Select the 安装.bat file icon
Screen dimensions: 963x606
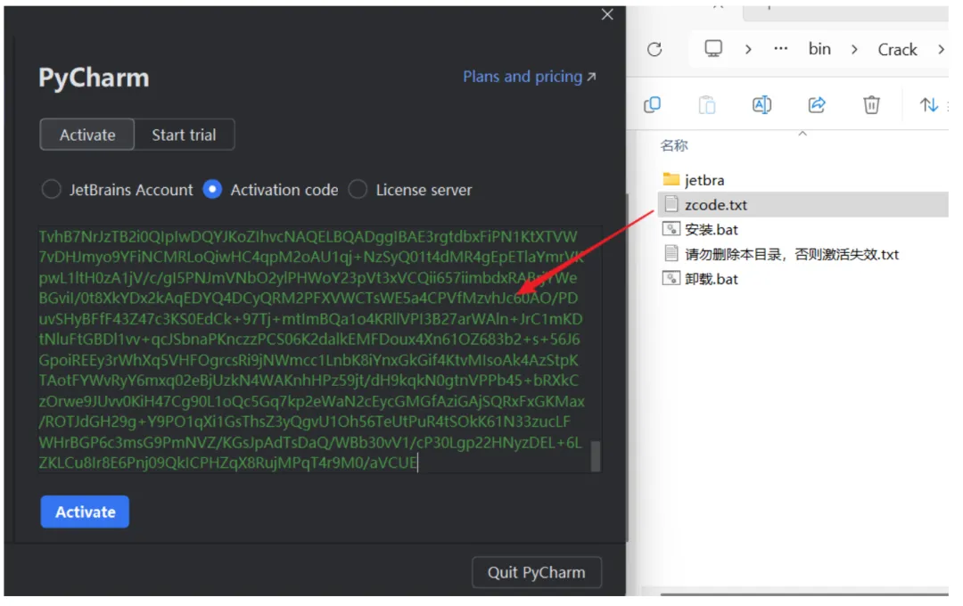(x=671, y=229)
